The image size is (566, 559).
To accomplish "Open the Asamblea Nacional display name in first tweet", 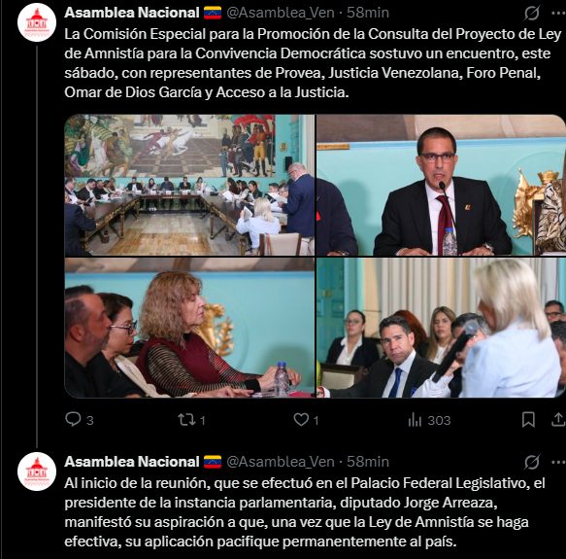I will click(x=132, y=13).
